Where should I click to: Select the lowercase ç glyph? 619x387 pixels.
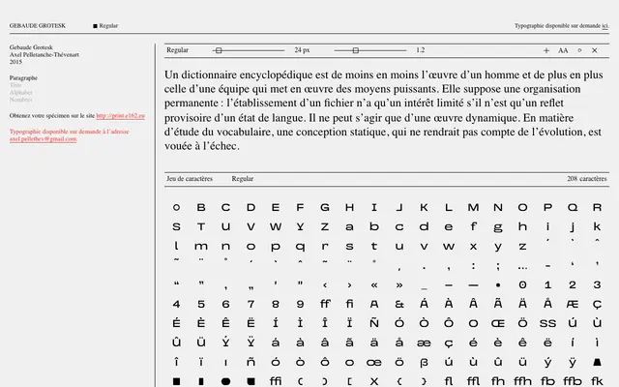click(449, 343)
